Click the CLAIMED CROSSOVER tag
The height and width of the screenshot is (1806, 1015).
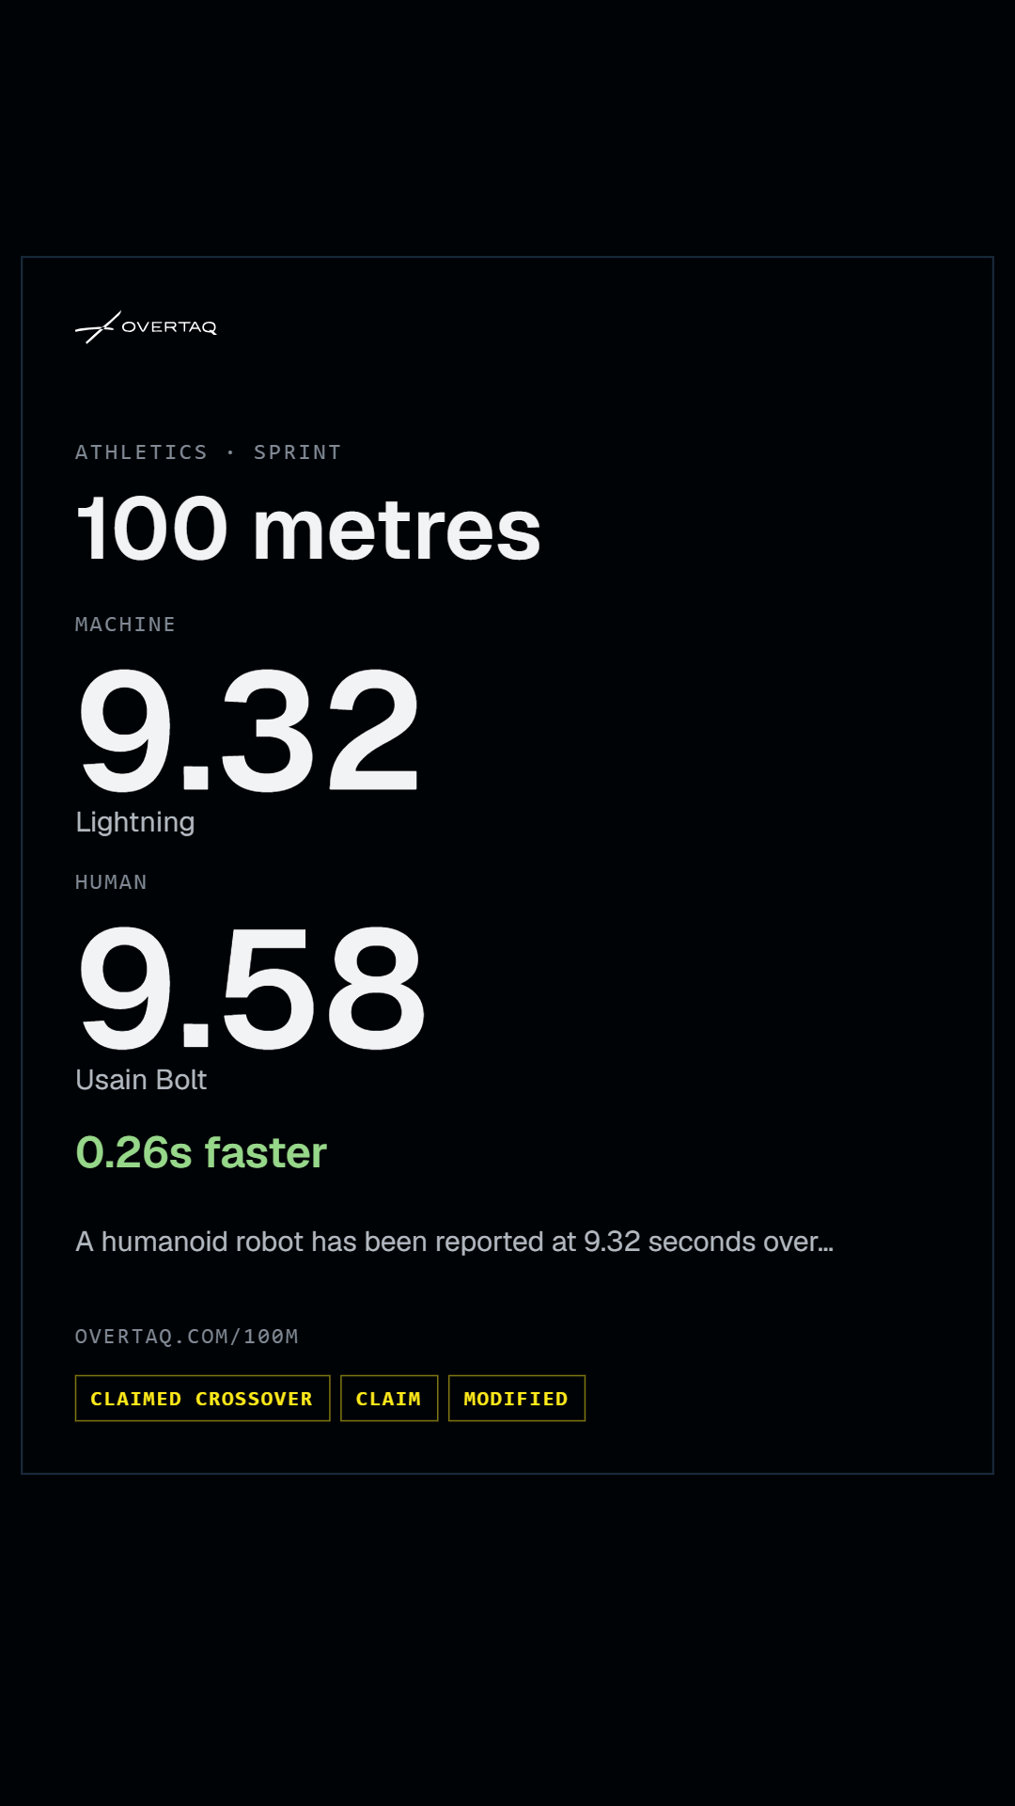click(x=202, y=1399)
